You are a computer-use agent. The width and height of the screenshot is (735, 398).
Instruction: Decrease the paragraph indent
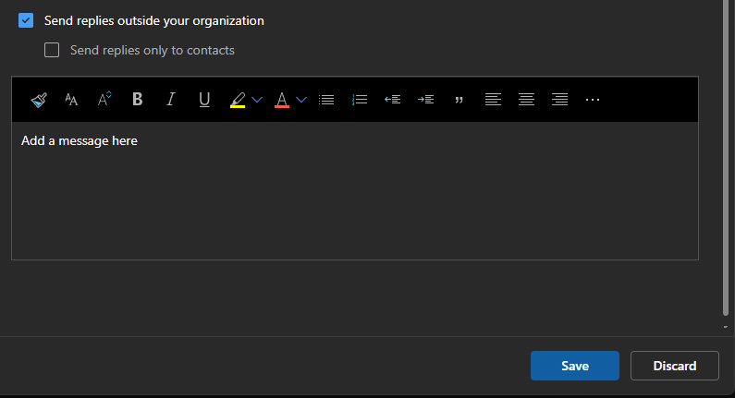tap(393, 100)
